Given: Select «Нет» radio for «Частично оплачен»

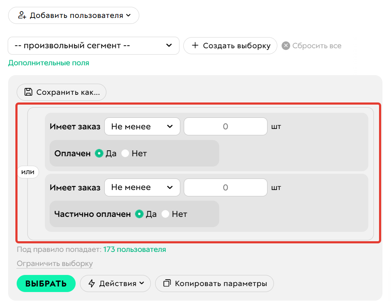Looking at the screenshot, I should coord(165,214).
